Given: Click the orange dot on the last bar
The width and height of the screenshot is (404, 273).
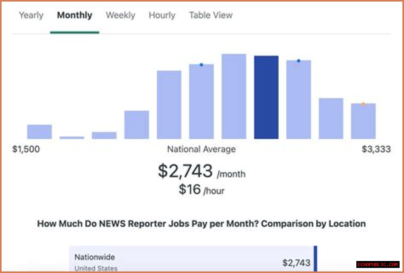Looking at the screenshot, I should (363, 104).
